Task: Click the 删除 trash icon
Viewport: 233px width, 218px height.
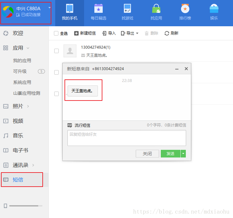Action: pyautogui.click(x=147, y=33)
